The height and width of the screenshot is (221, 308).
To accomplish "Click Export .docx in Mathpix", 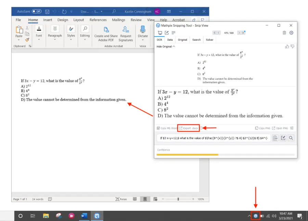I will click(189, 128).
